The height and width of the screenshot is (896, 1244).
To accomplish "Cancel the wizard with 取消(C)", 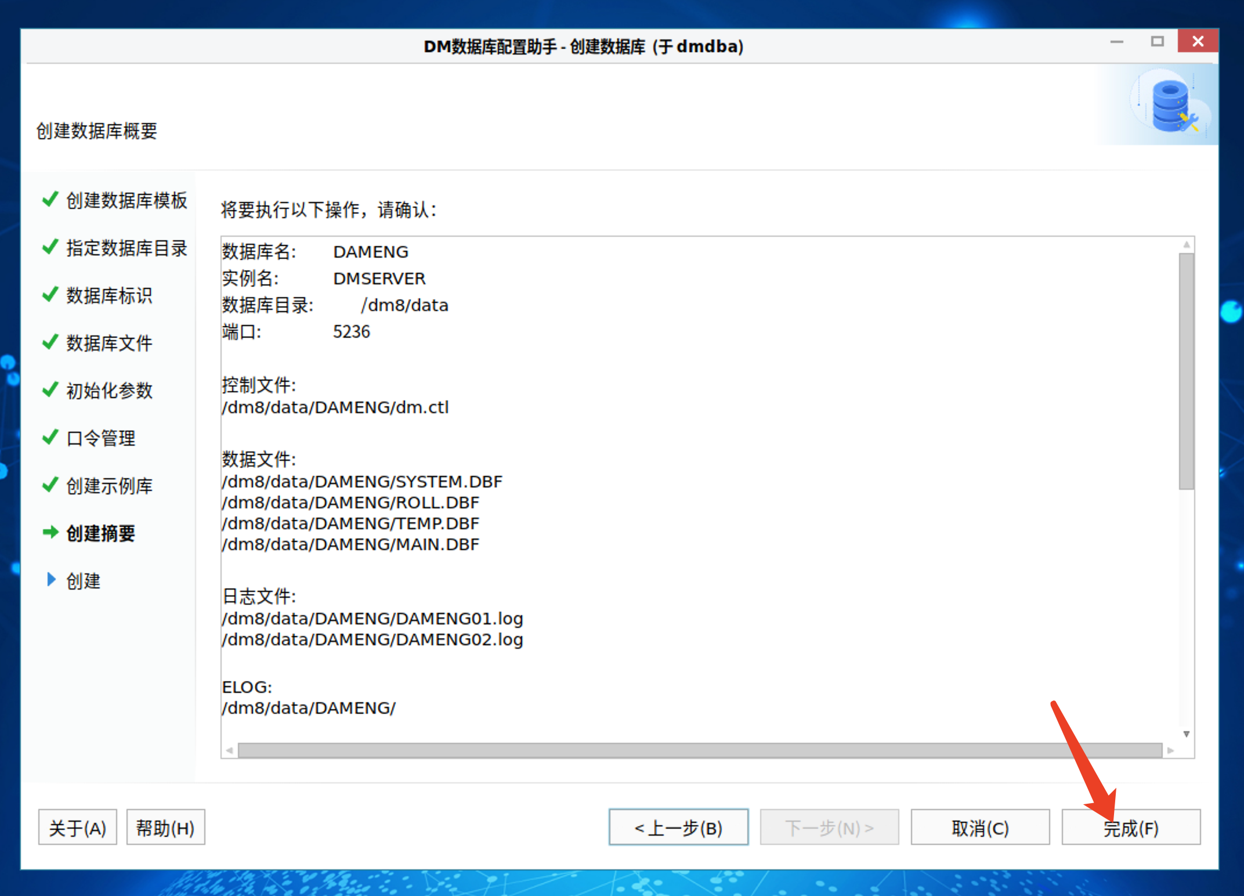I will point(979,827).
